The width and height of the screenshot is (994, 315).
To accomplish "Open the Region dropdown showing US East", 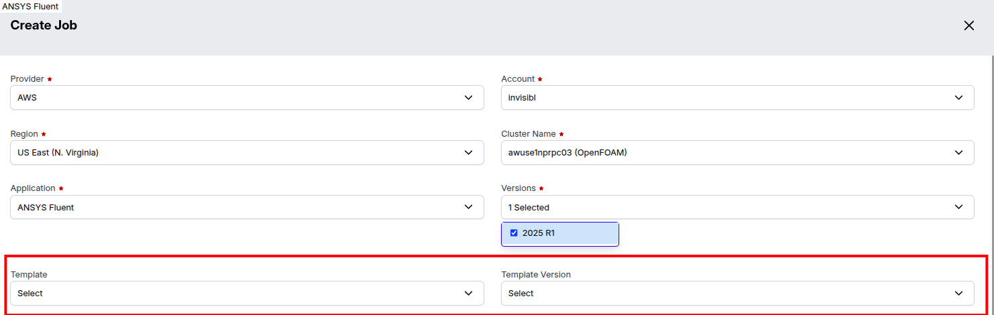I will pos(247,152).
